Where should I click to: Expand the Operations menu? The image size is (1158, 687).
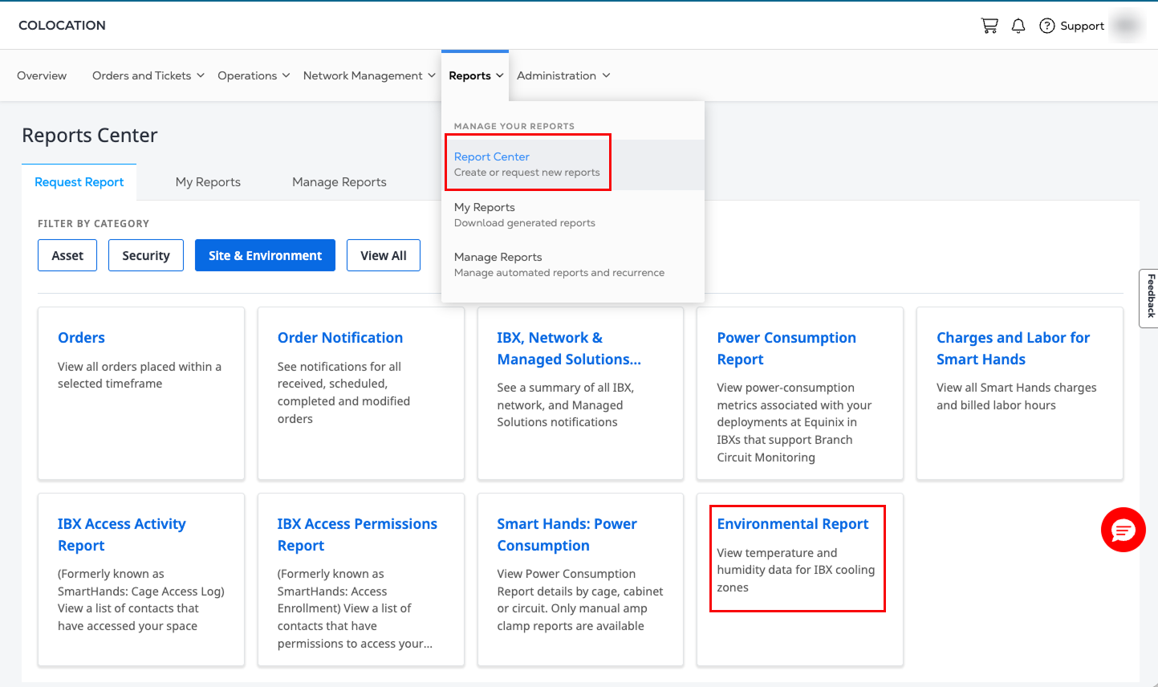[253, 75]
